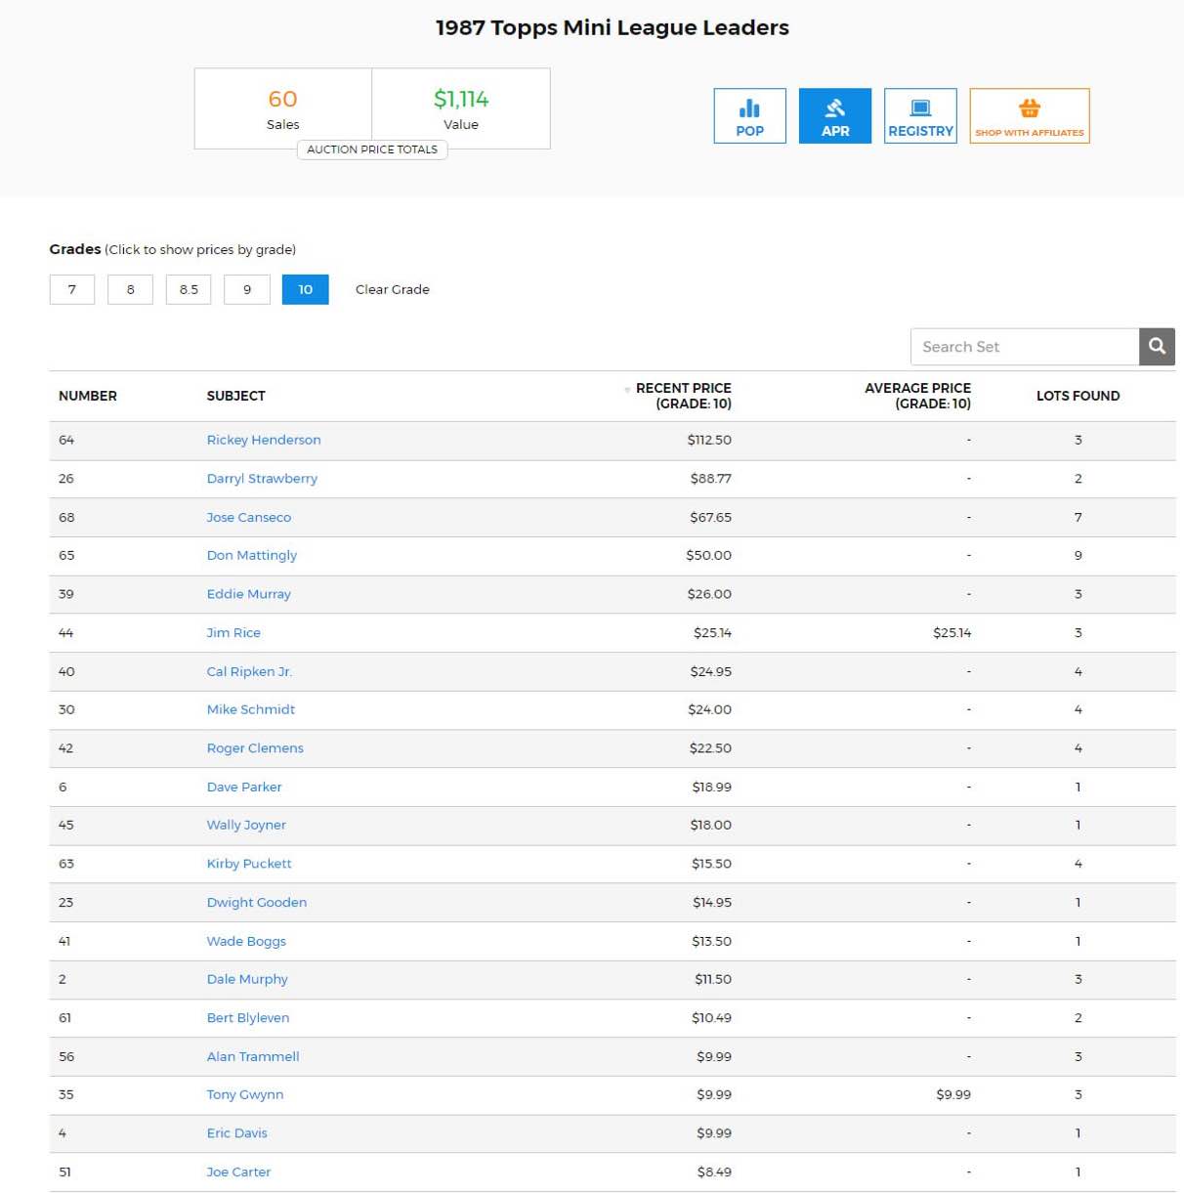The height and width of the screenshot is (1193, 1184).
Task: Open Dale Murphy card link
Action: coord(247,979)
